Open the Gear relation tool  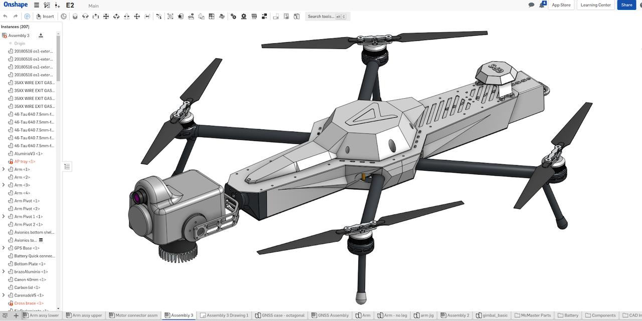coord(234,16)
